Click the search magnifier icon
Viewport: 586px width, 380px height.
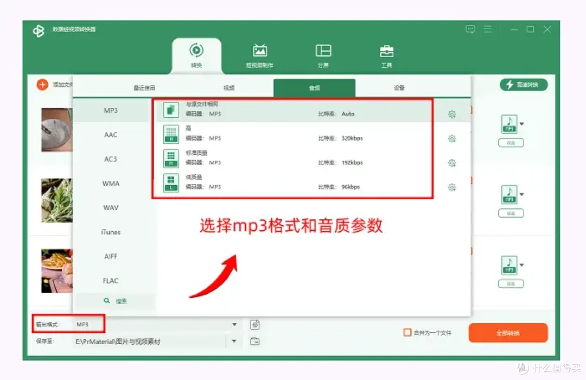point(106,301)
